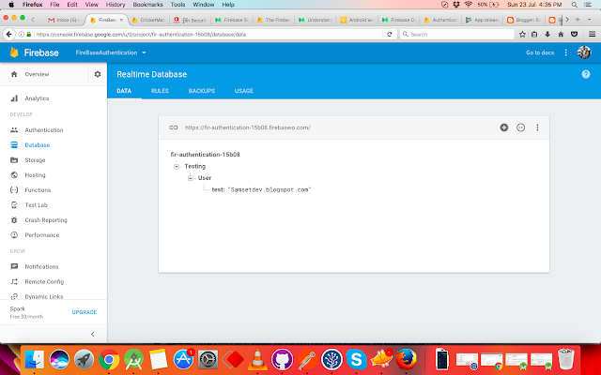The height and width of the screenshot is (375, 601).
Task: Click the Analytics bar chart icon
Action: 14,98
